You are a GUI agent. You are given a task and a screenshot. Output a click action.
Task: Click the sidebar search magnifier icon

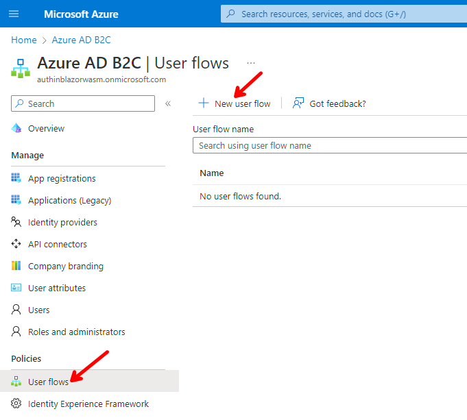pos(20,103)
